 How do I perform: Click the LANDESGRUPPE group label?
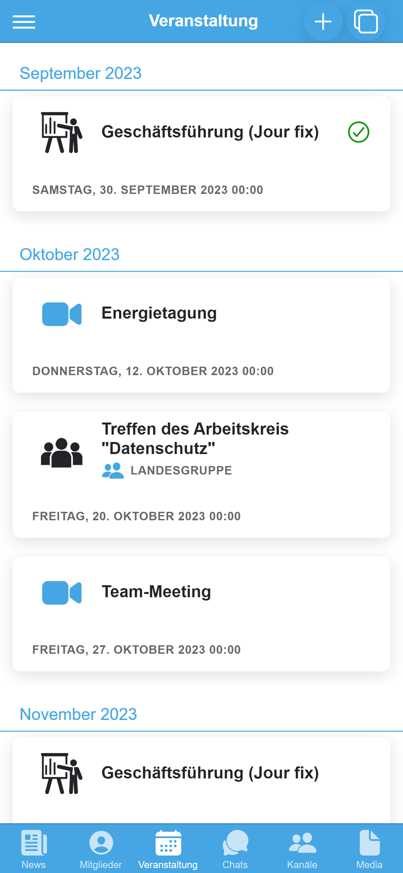coord(181,471)
